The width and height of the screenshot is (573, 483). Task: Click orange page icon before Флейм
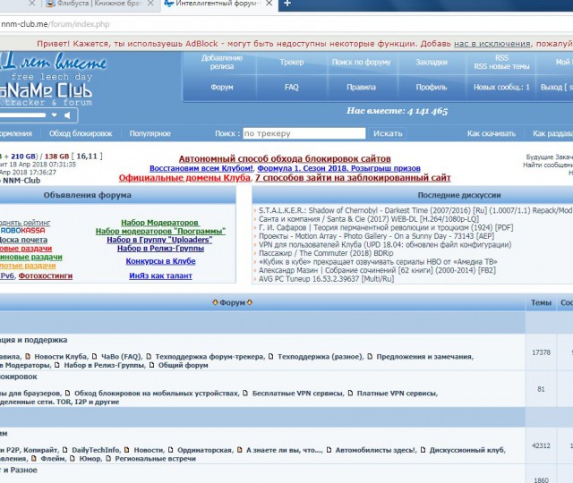34,458
